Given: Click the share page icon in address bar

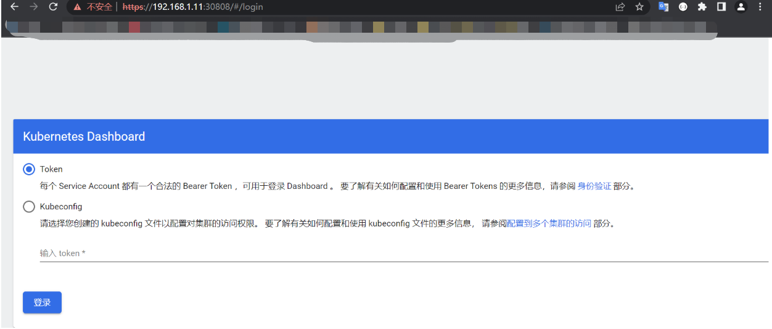Looking at the screenshot, I should [620, 7].
